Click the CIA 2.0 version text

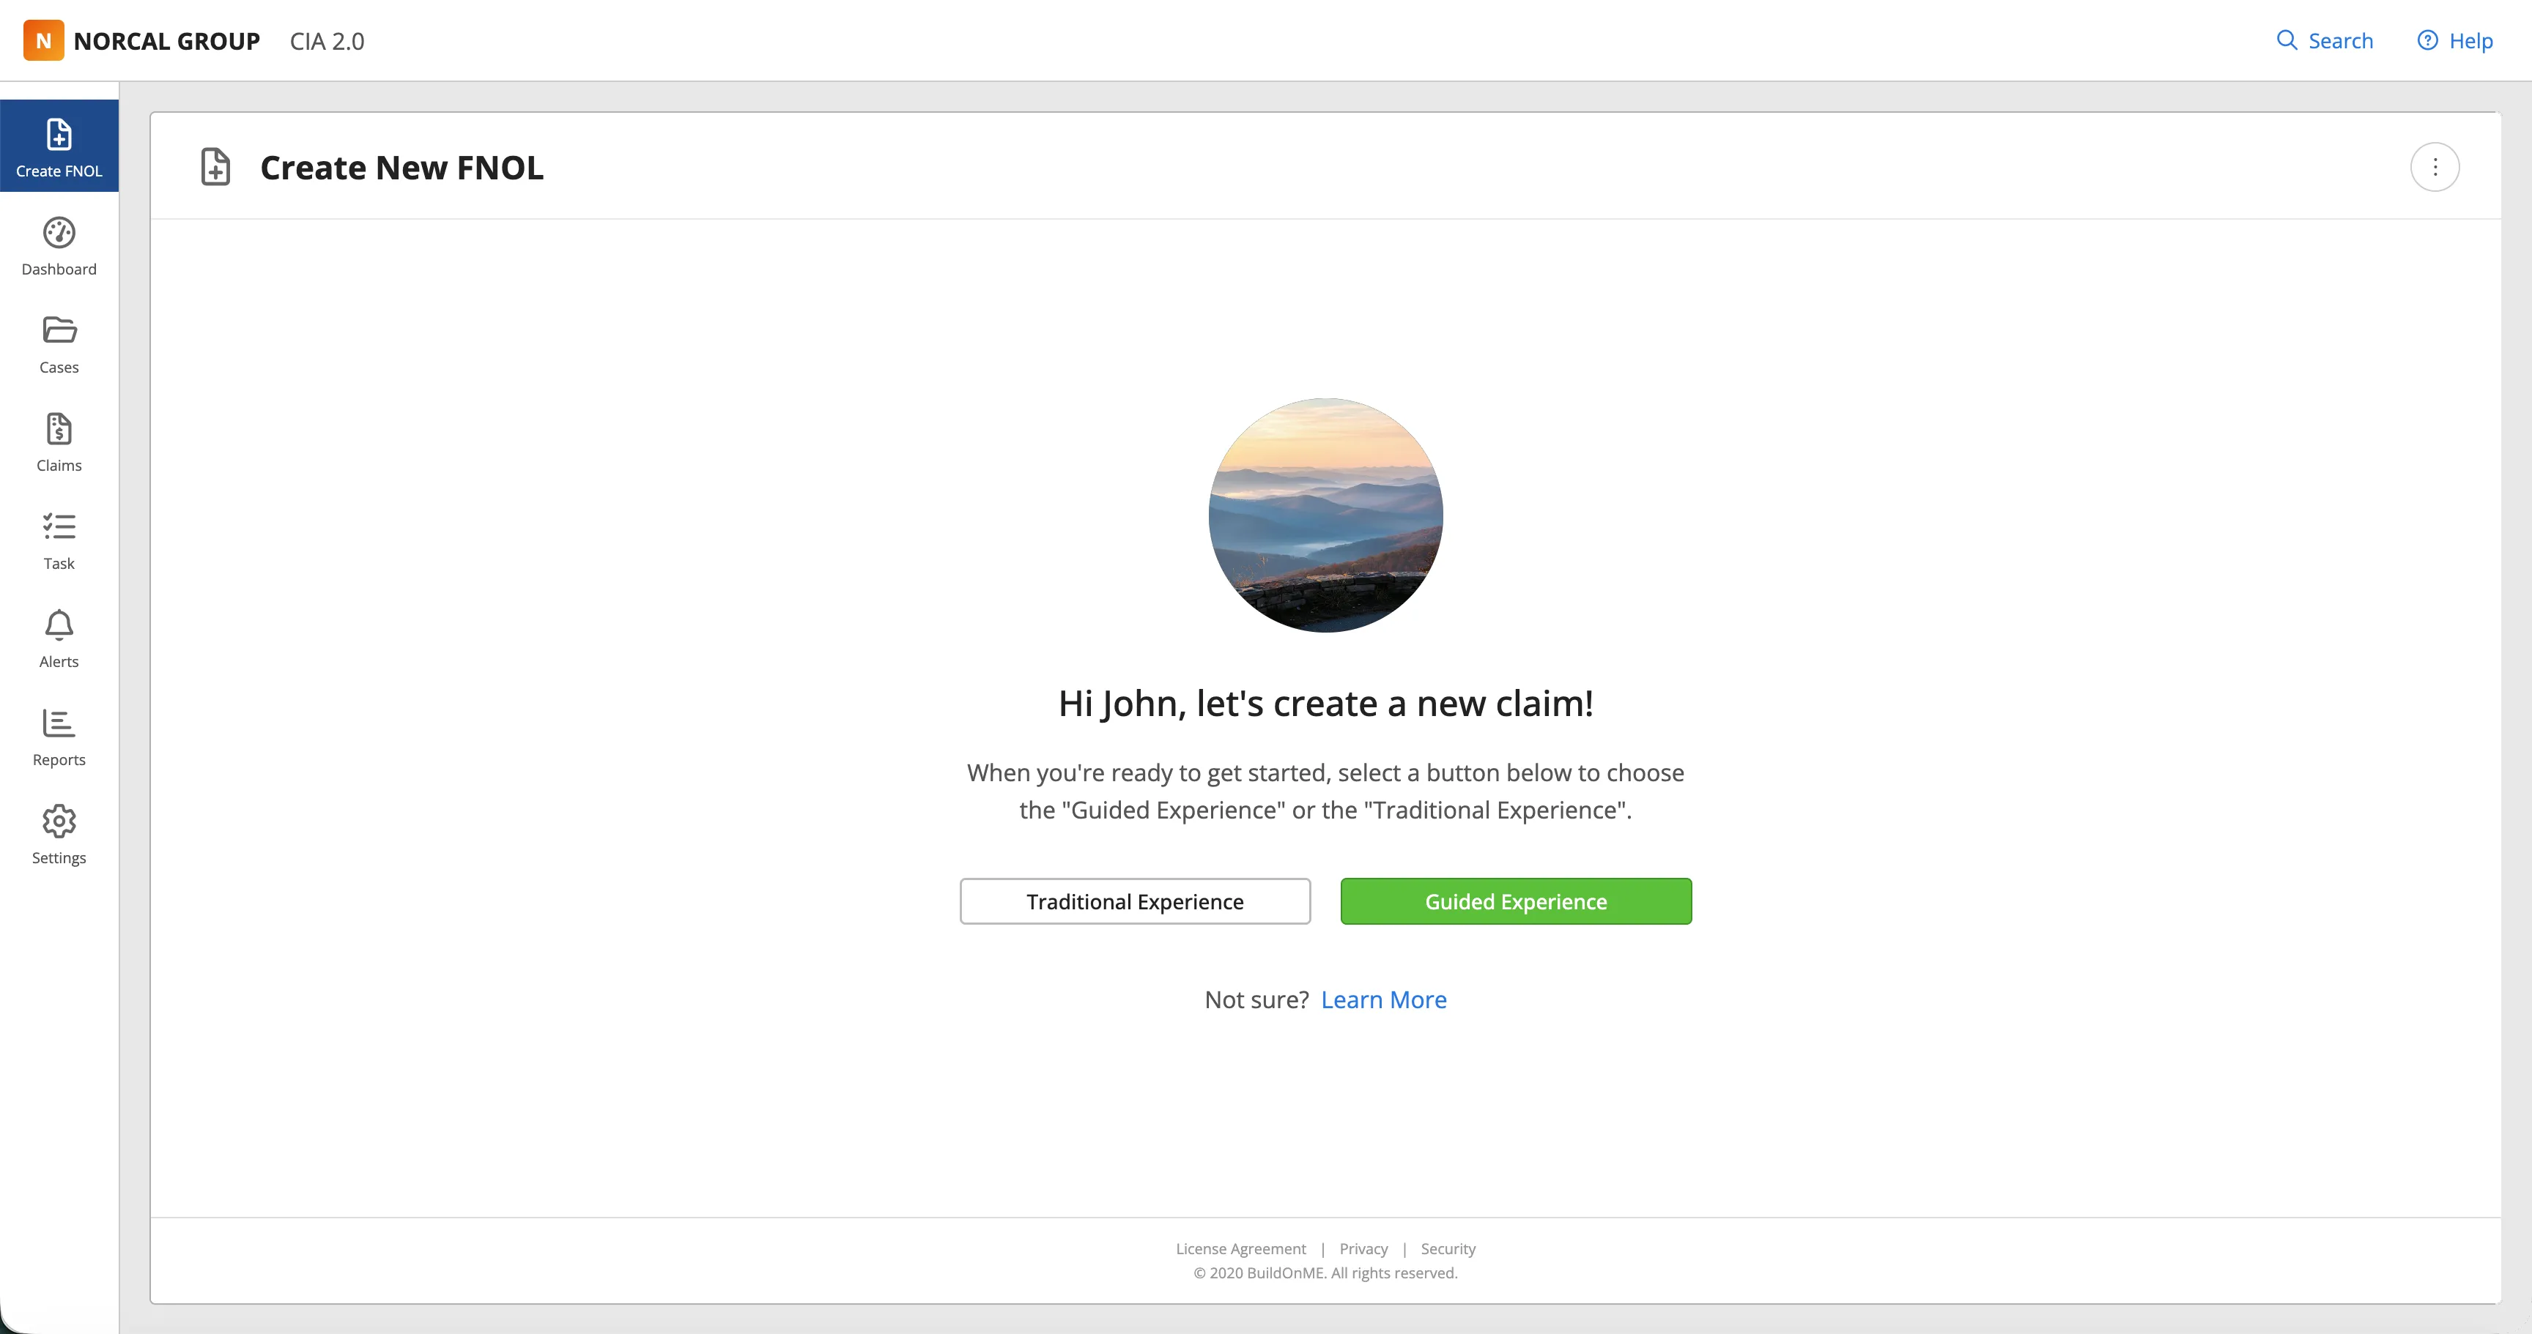[326, 41]
